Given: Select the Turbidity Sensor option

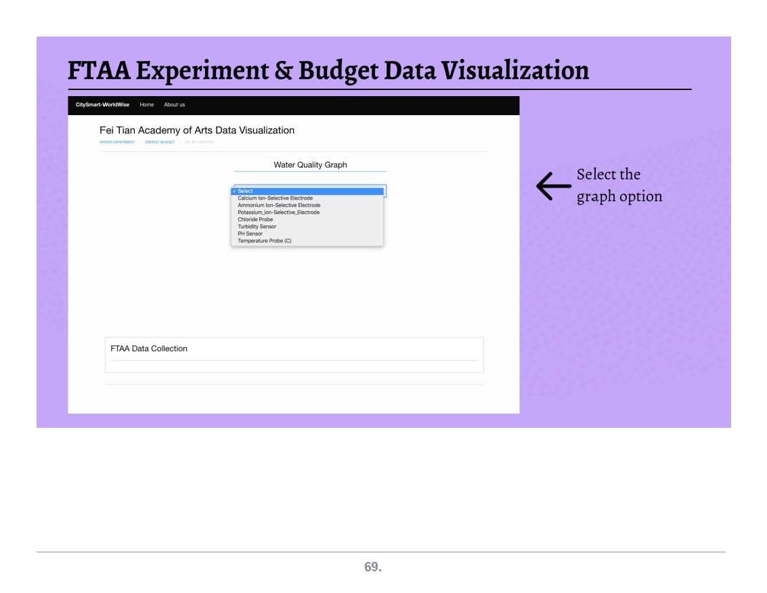Looking at the screenshot, I should pos(257,227).
